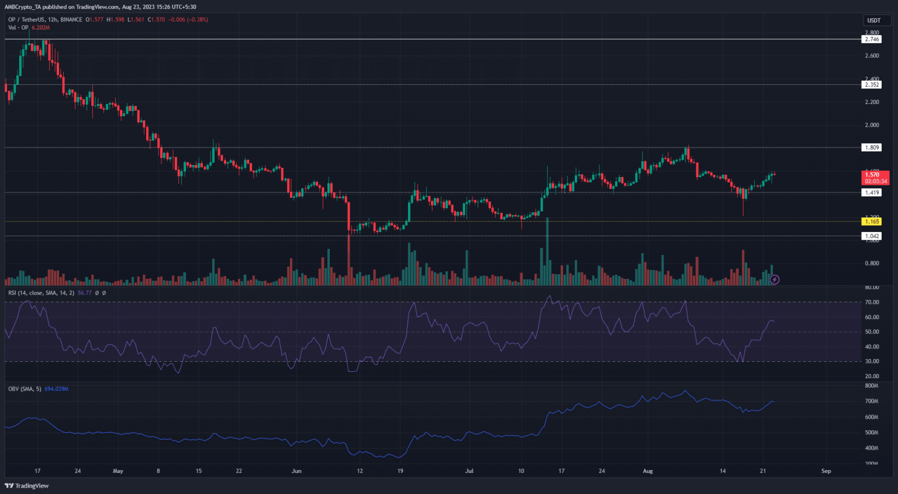Click the 1.809 price level tag
Viewport: 898px width, 494px height.
pos(872,147)
